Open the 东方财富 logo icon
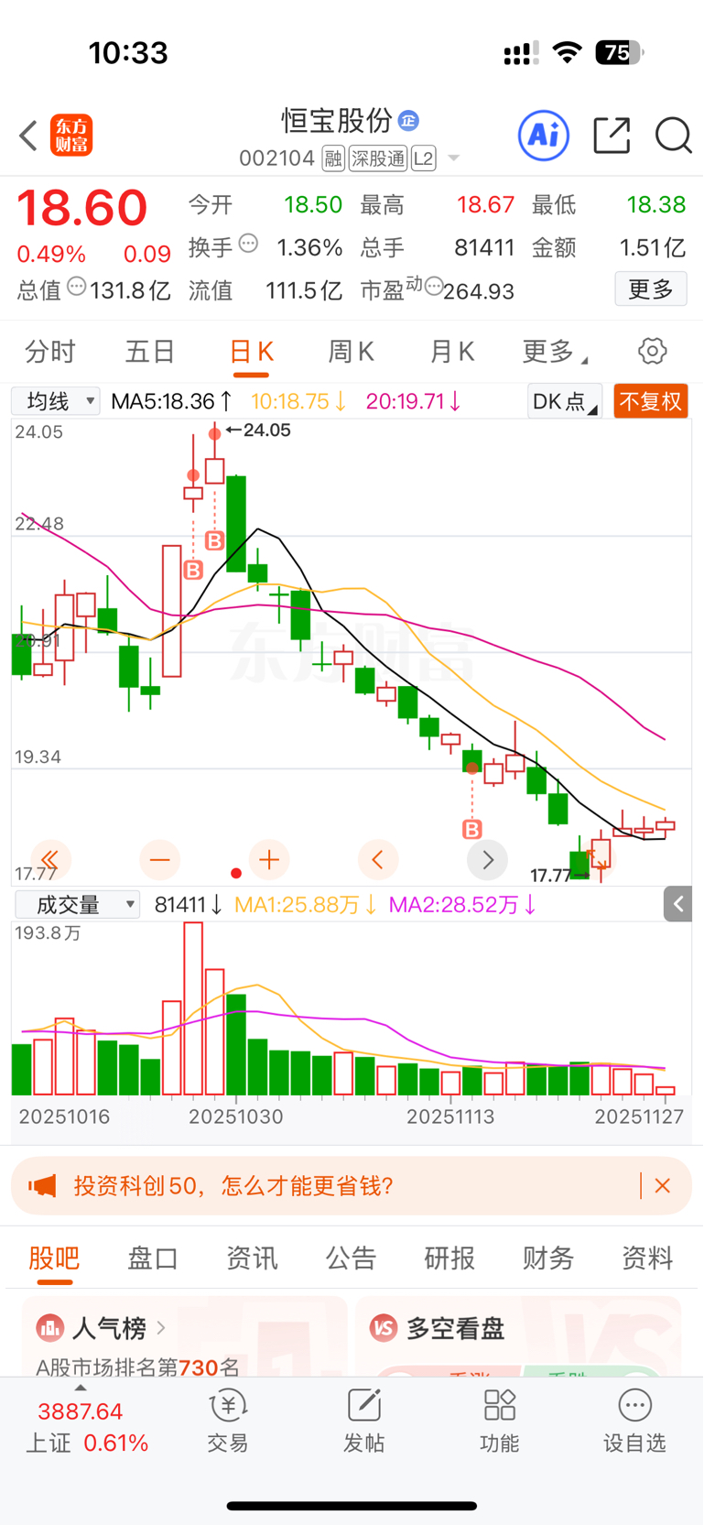704x1525 pixels. point(71,136)
